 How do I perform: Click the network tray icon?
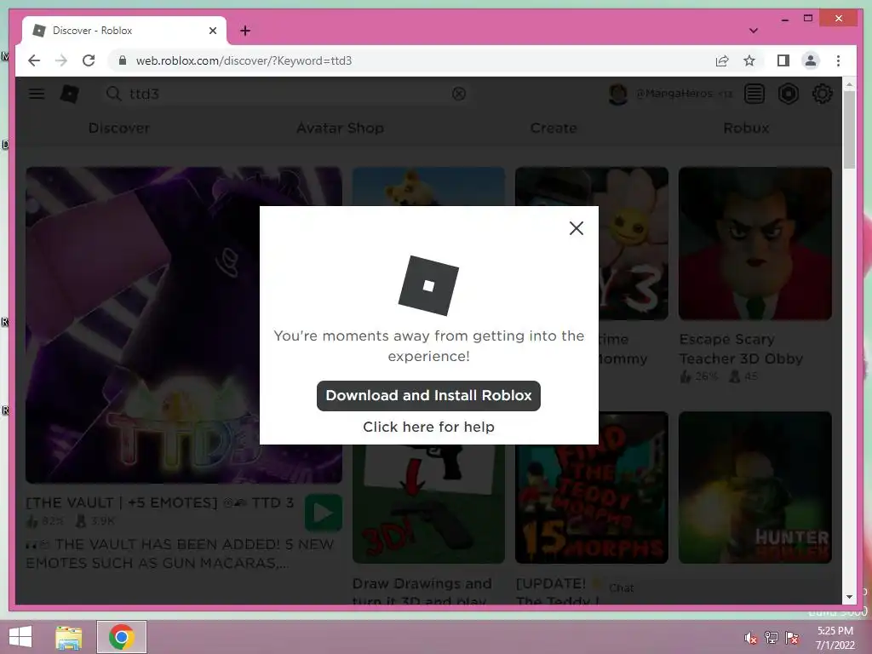coord(772,637)
